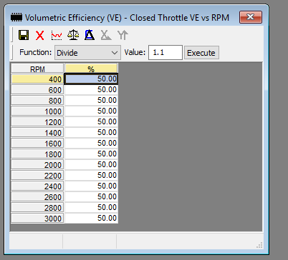This screenshot has width=288, height=260.
Task: Select the 400 RPM row header
Action: click(x=37, y=79)
